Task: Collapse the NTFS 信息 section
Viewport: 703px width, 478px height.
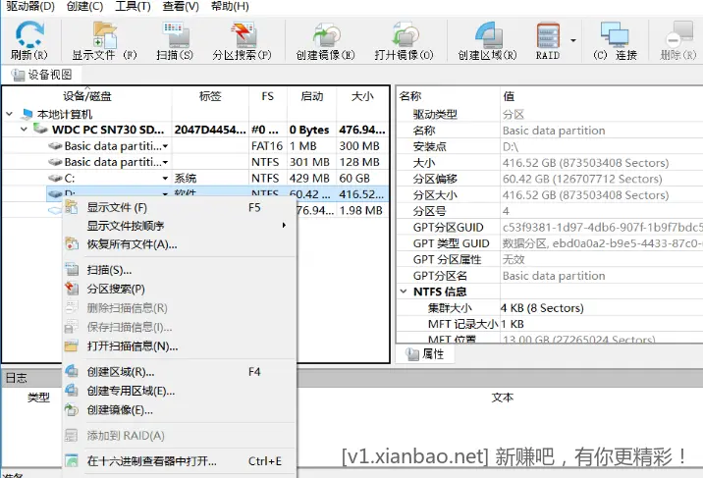Action: [404, 292]
